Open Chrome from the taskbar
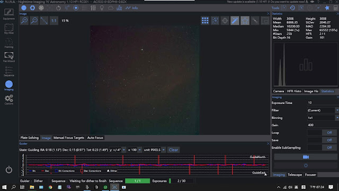 tap(50, 187)
